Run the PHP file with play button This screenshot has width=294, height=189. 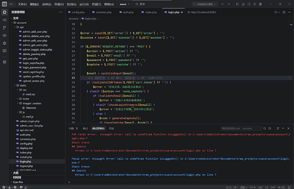click(276, 12)
